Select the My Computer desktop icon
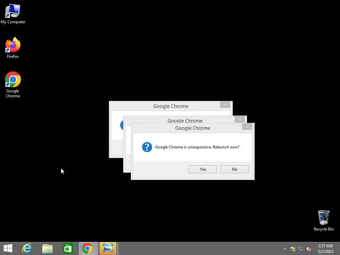Image resolution: width=340 pixels, height=255 pixels. click(13, 14)
